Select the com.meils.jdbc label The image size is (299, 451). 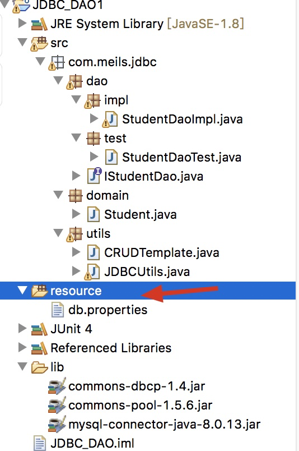point(113,62)
